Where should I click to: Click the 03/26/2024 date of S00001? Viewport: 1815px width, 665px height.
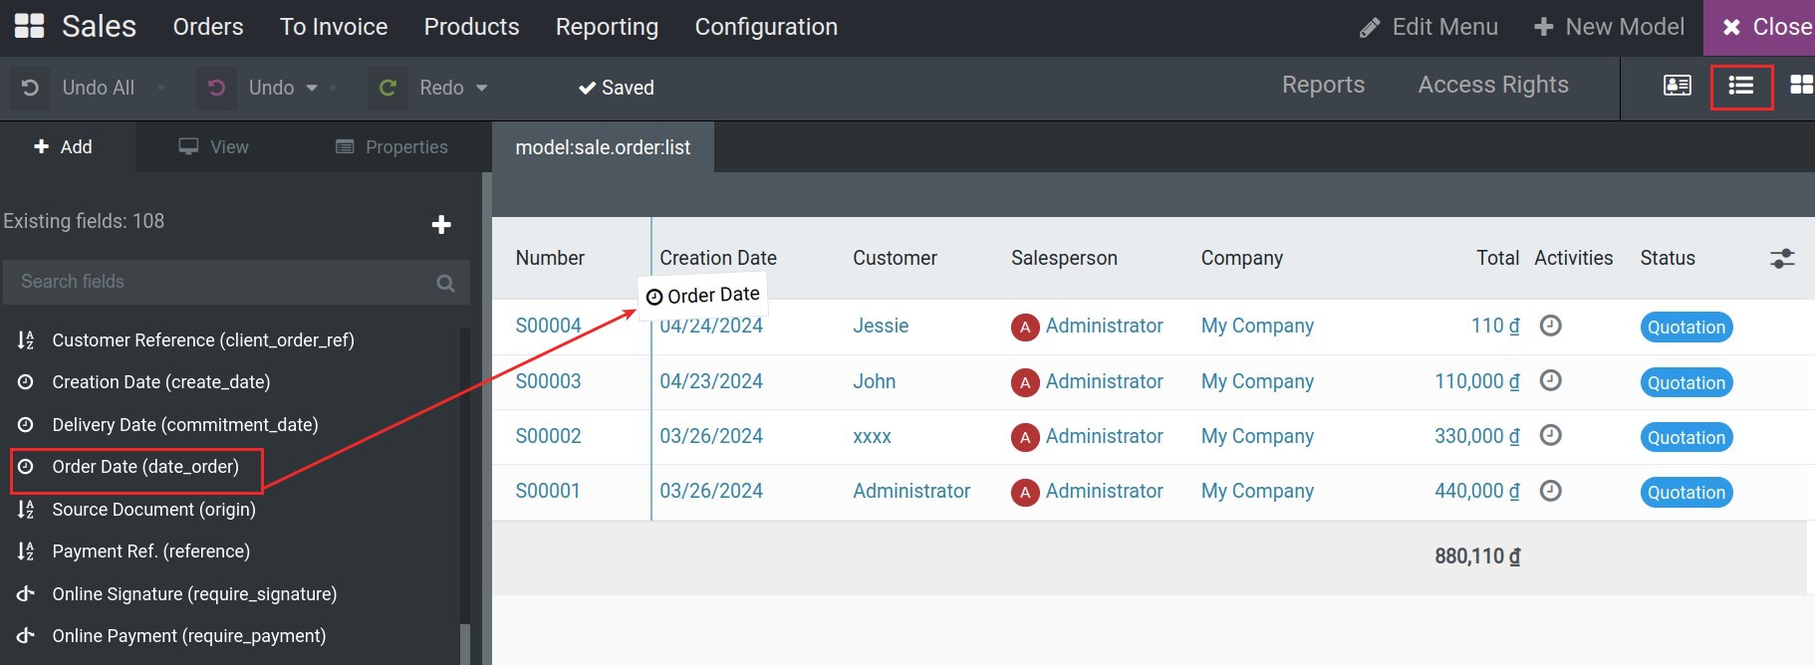[x=711, y=491]
